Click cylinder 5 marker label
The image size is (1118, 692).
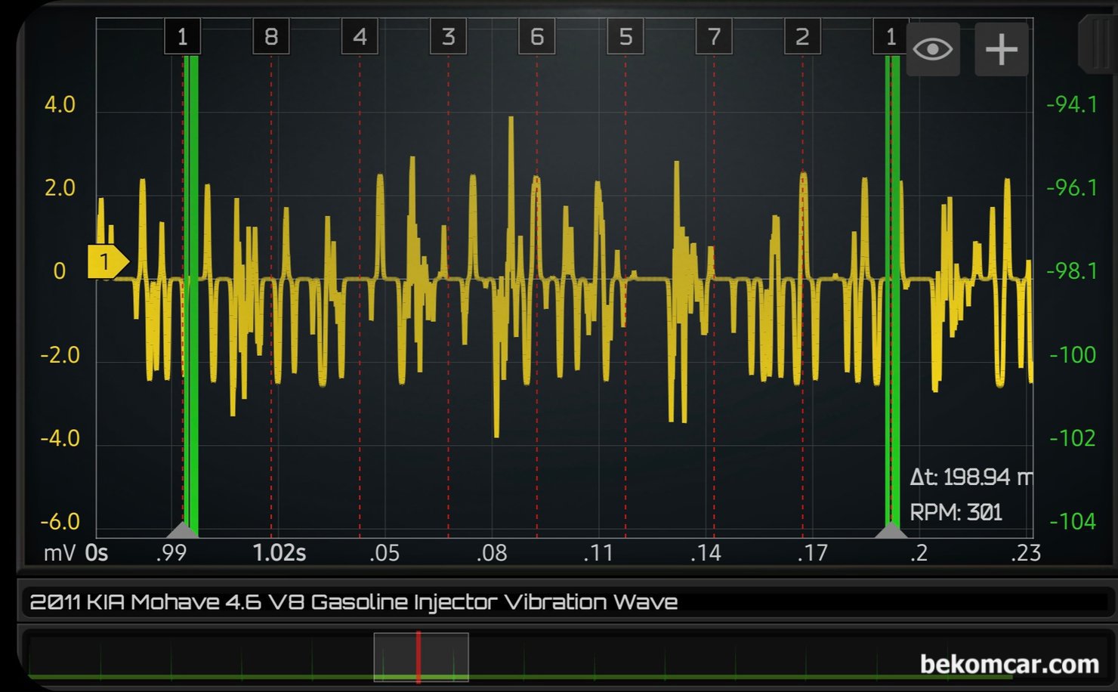tap(625, 37)
